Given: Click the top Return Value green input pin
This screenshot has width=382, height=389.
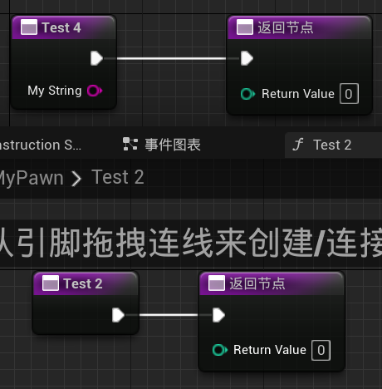Looking at the screenshot, I should [247, 94].
